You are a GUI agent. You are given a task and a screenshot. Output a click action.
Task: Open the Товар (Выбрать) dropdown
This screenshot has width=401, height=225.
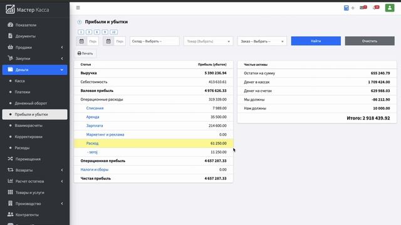(x=208, y=41)
